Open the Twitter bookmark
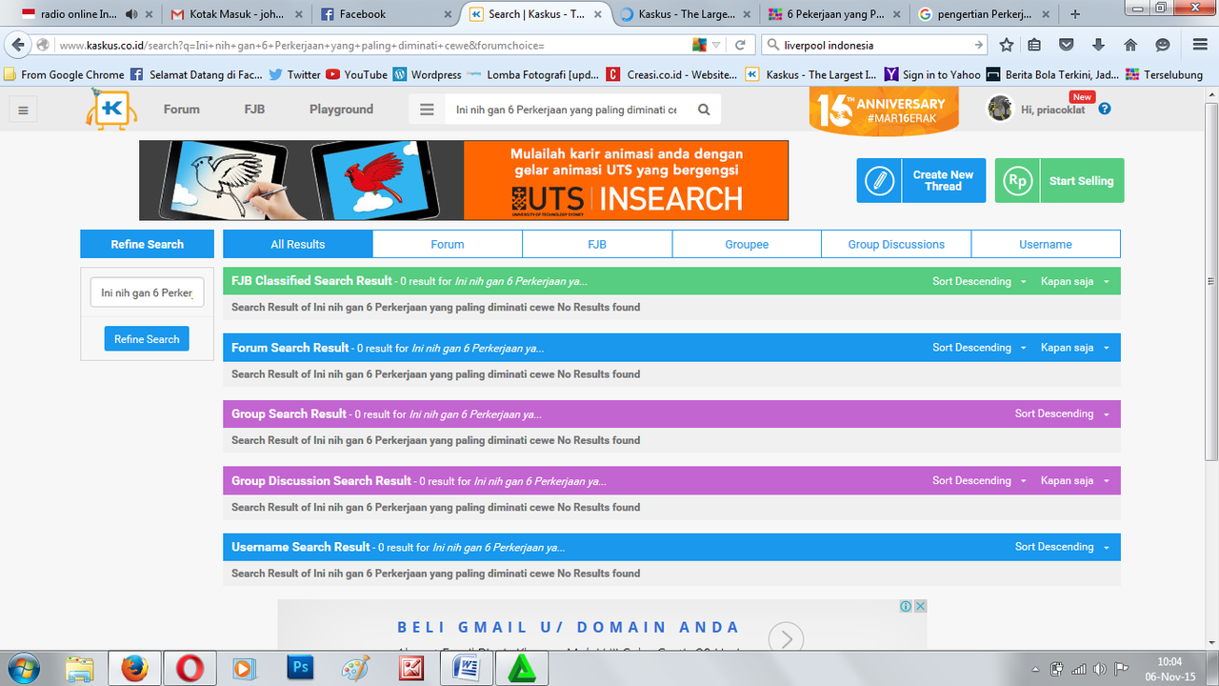The image size is (1219, 686). (x=294, y=74)
